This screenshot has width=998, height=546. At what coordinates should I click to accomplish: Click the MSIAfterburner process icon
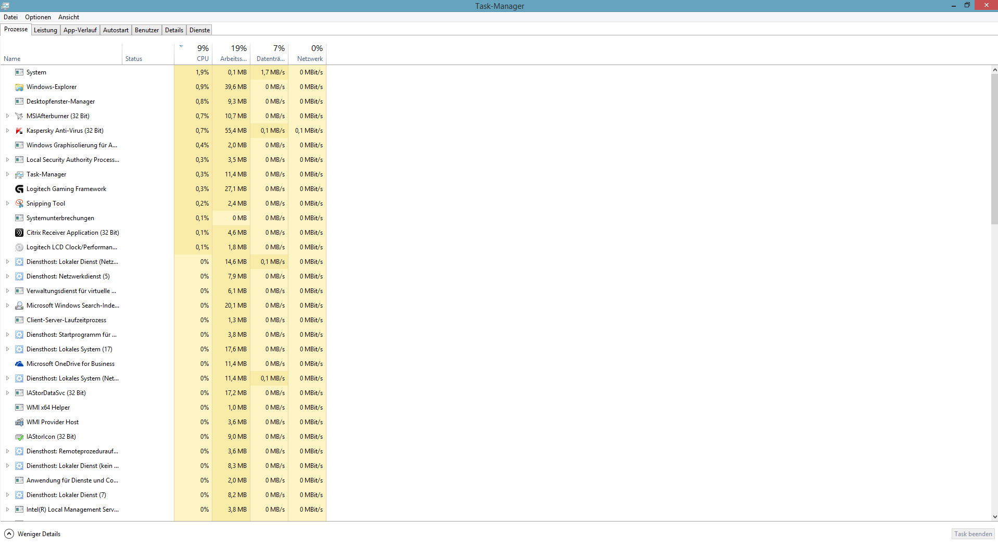pyautogui.click(x=19, y=116)
